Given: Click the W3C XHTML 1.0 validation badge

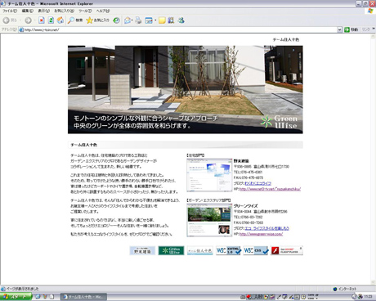Looking at the screenshot, I should [x=228, y=250].
